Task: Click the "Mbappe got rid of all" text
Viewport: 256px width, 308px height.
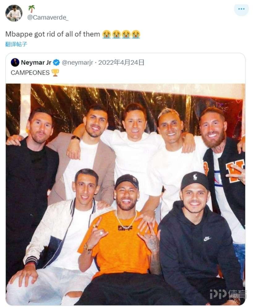Action: point(53,34)
